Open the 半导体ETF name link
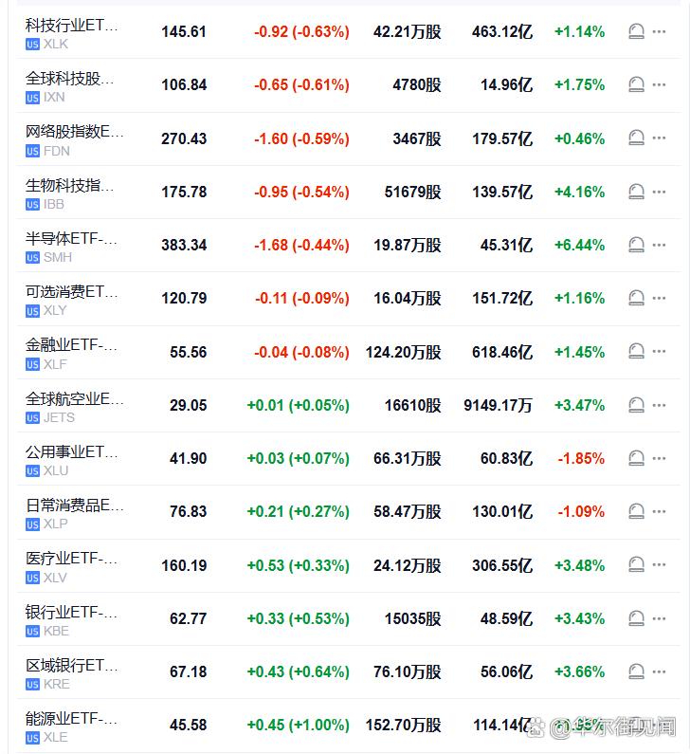 click(x=72, y=238)
